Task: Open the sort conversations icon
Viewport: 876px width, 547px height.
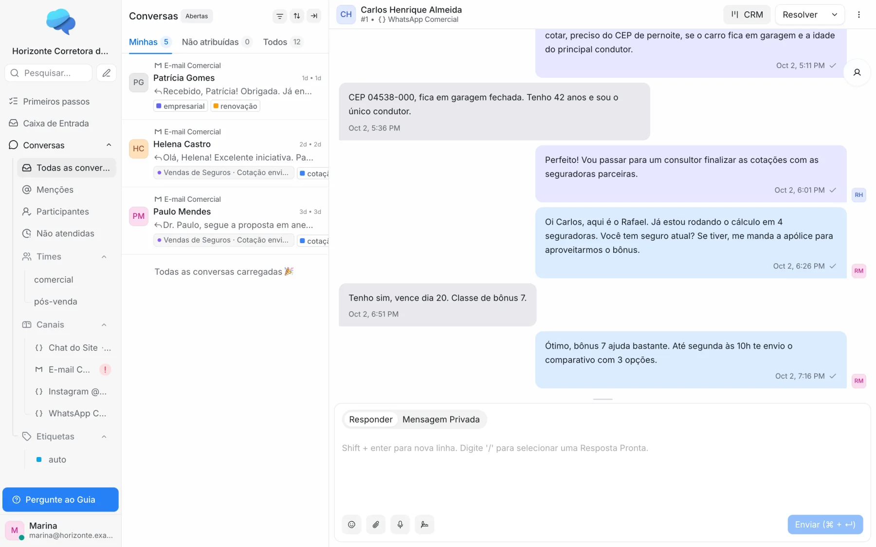Action: [297, 16]
